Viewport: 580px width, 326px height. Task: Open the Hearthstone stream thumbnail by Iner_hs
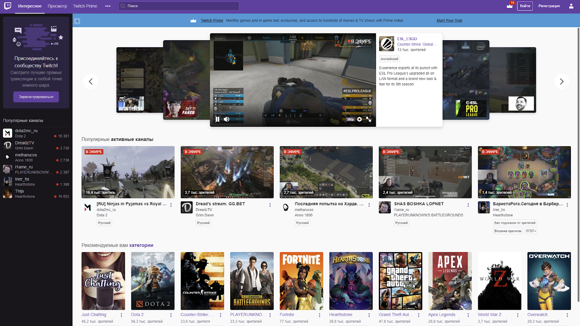coord(525,172)
